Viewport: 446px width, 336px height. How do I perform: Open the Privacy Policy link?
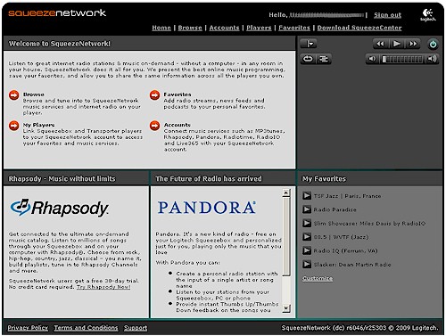(x=28, y=328)
